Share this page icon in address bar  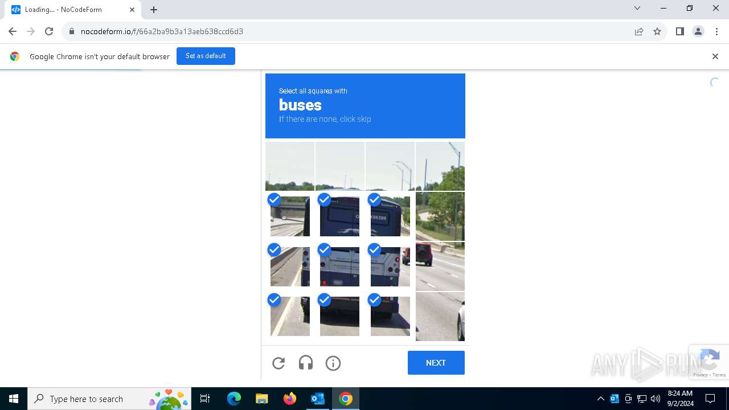click(639, 31)
